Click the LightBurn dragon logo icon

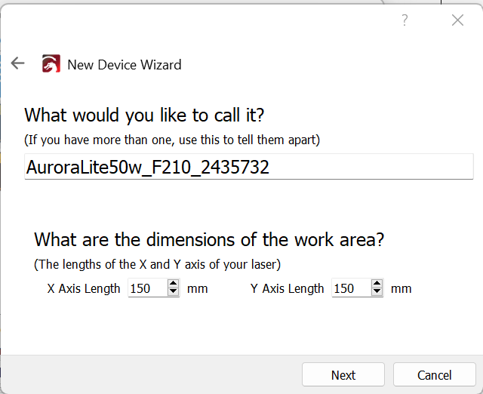pyautogui.click(x=51, y=63)
